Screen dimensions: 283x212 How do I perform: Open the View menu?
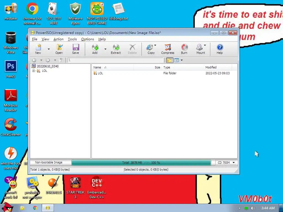pos(45,39)
